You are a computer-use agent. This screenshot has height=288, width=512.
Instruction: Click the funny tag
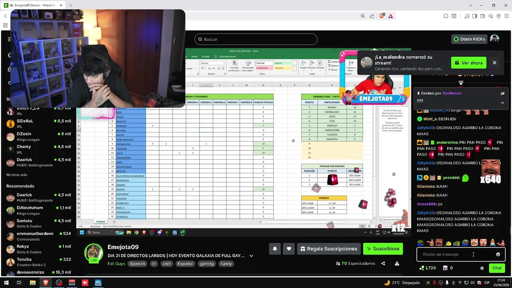pyautogui.click(x=226, y=264)
